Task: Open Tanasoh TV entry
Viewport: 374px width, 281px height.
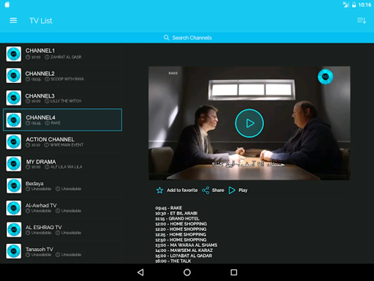Action: [x=62, y=251]
